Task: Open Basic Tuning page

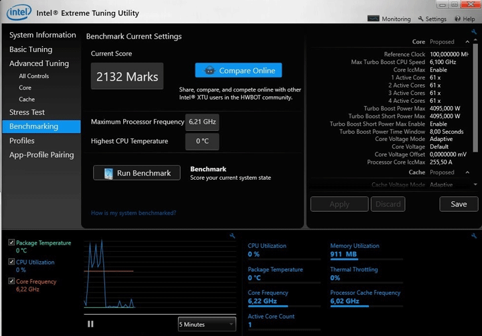Action: [31, 49]
